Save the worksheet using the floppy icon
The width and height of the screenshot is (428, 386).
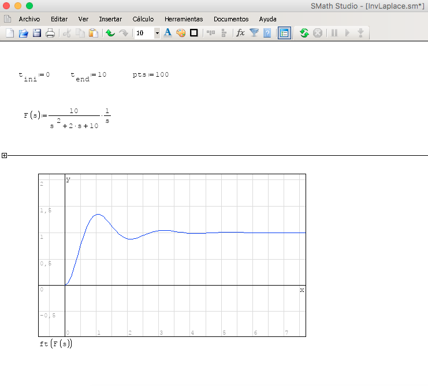point(36,33)
